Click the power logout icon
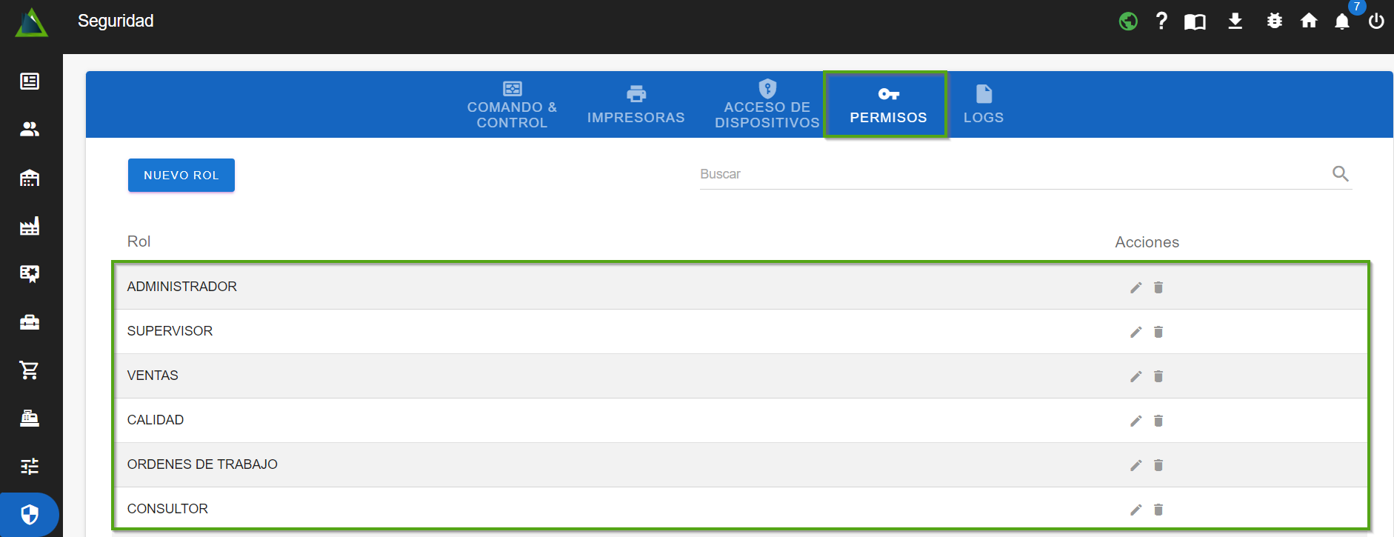 click(x=1376, y=21)
